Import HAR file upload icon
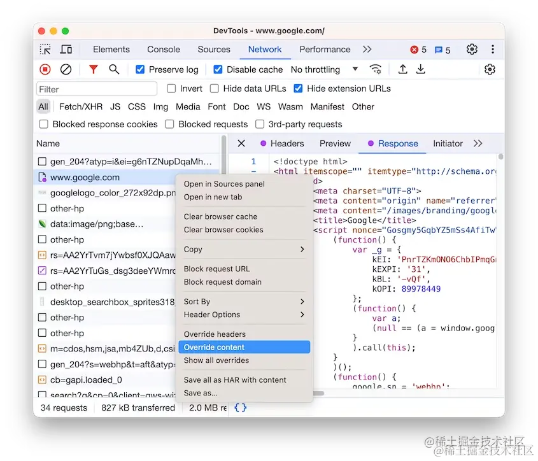This screenshot has height=461, width=538. pos(402,69)
